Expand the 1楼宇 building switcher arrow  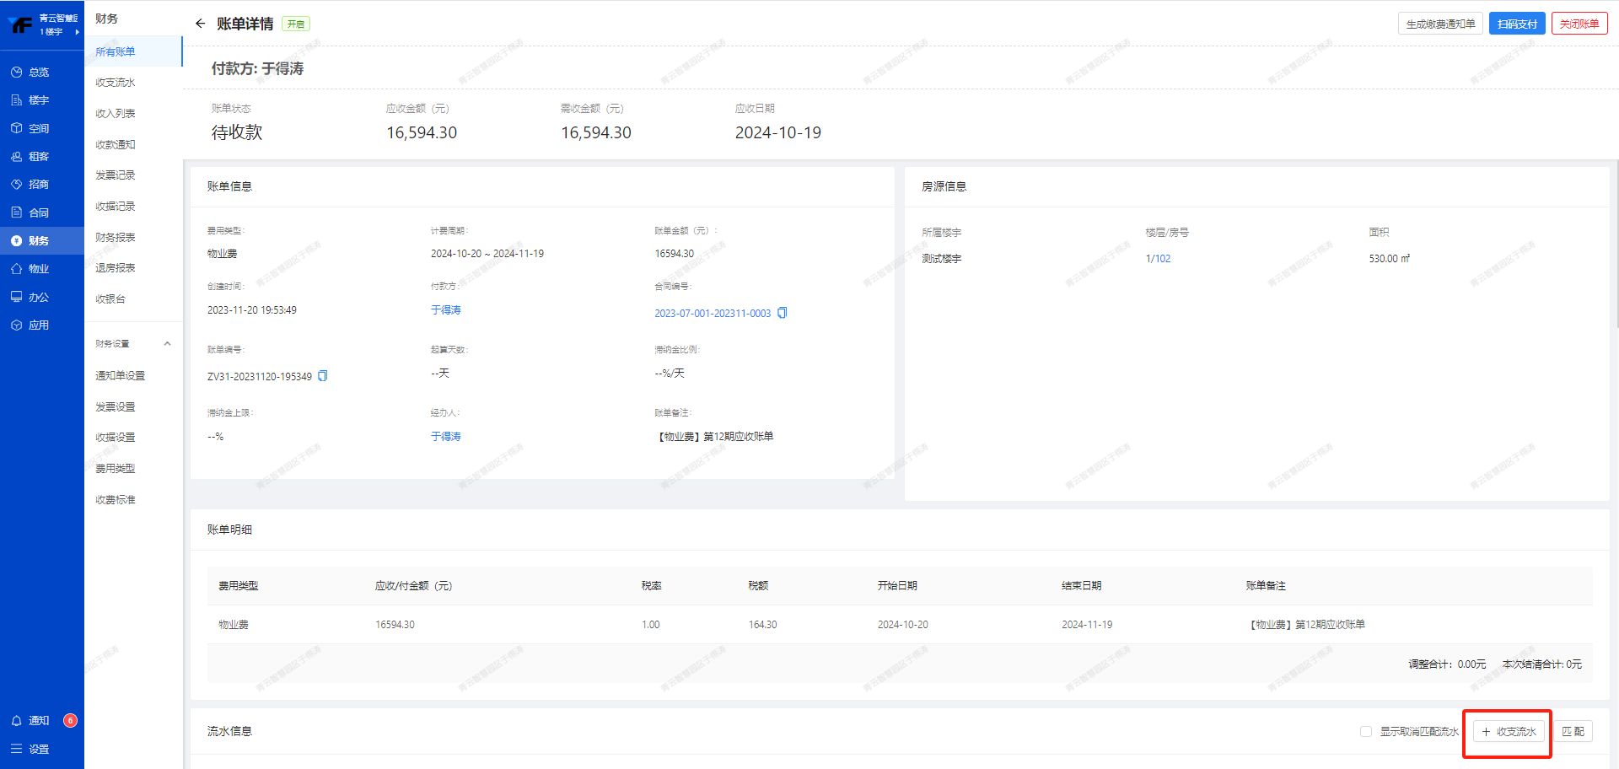(77, 32)
